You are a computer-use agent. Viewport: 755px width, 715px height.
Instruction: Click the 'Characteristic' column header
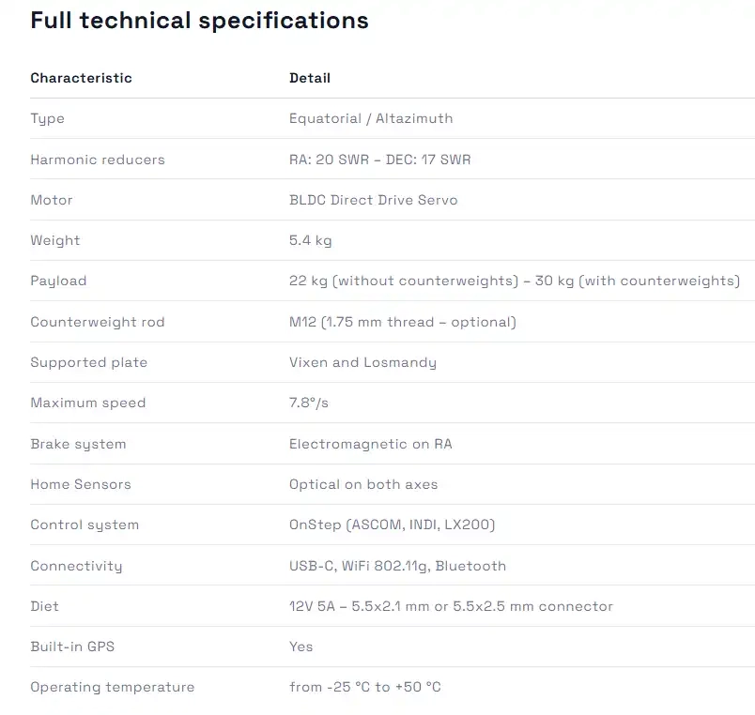pyautogui.click(x=81, y=78)
